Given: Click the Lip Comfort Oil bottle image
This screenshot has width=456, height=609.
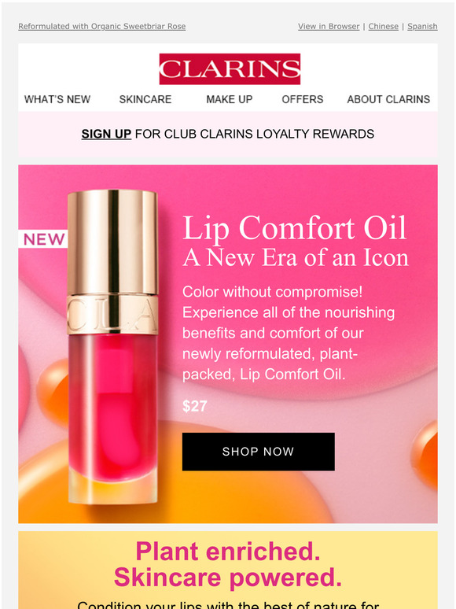Looking at the screenshot, I should 112,347.
